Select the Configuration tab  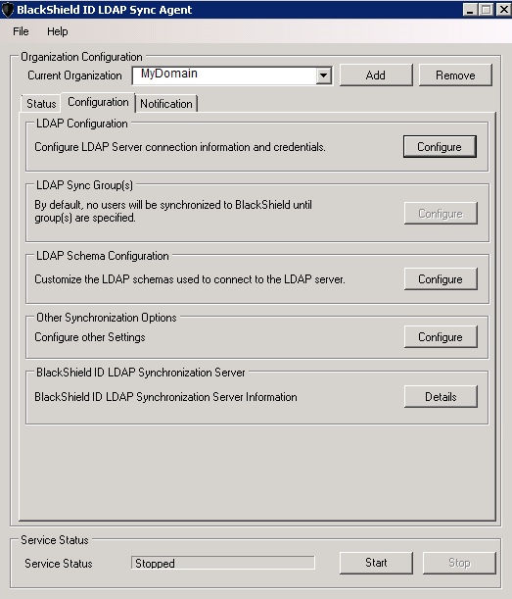click(x=98, y=102)
